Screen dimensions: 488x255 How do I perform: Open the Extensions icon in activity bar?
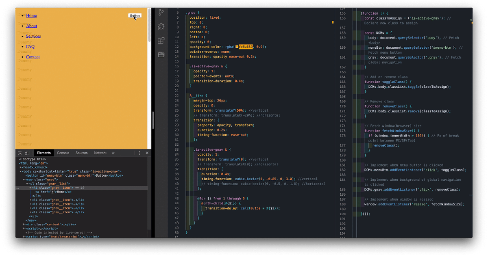tap(161, 41)
